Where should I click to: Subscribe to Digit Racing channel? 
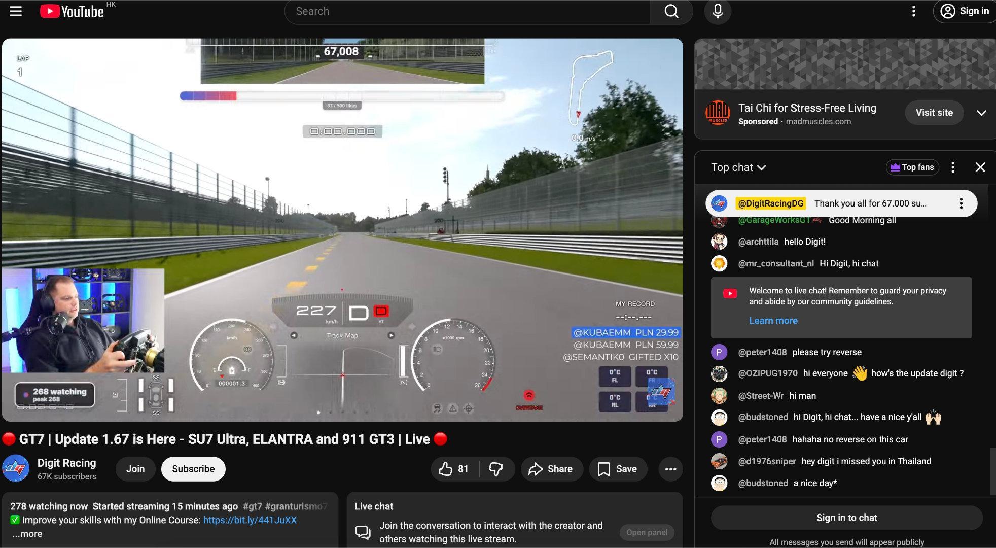(193, 469)
